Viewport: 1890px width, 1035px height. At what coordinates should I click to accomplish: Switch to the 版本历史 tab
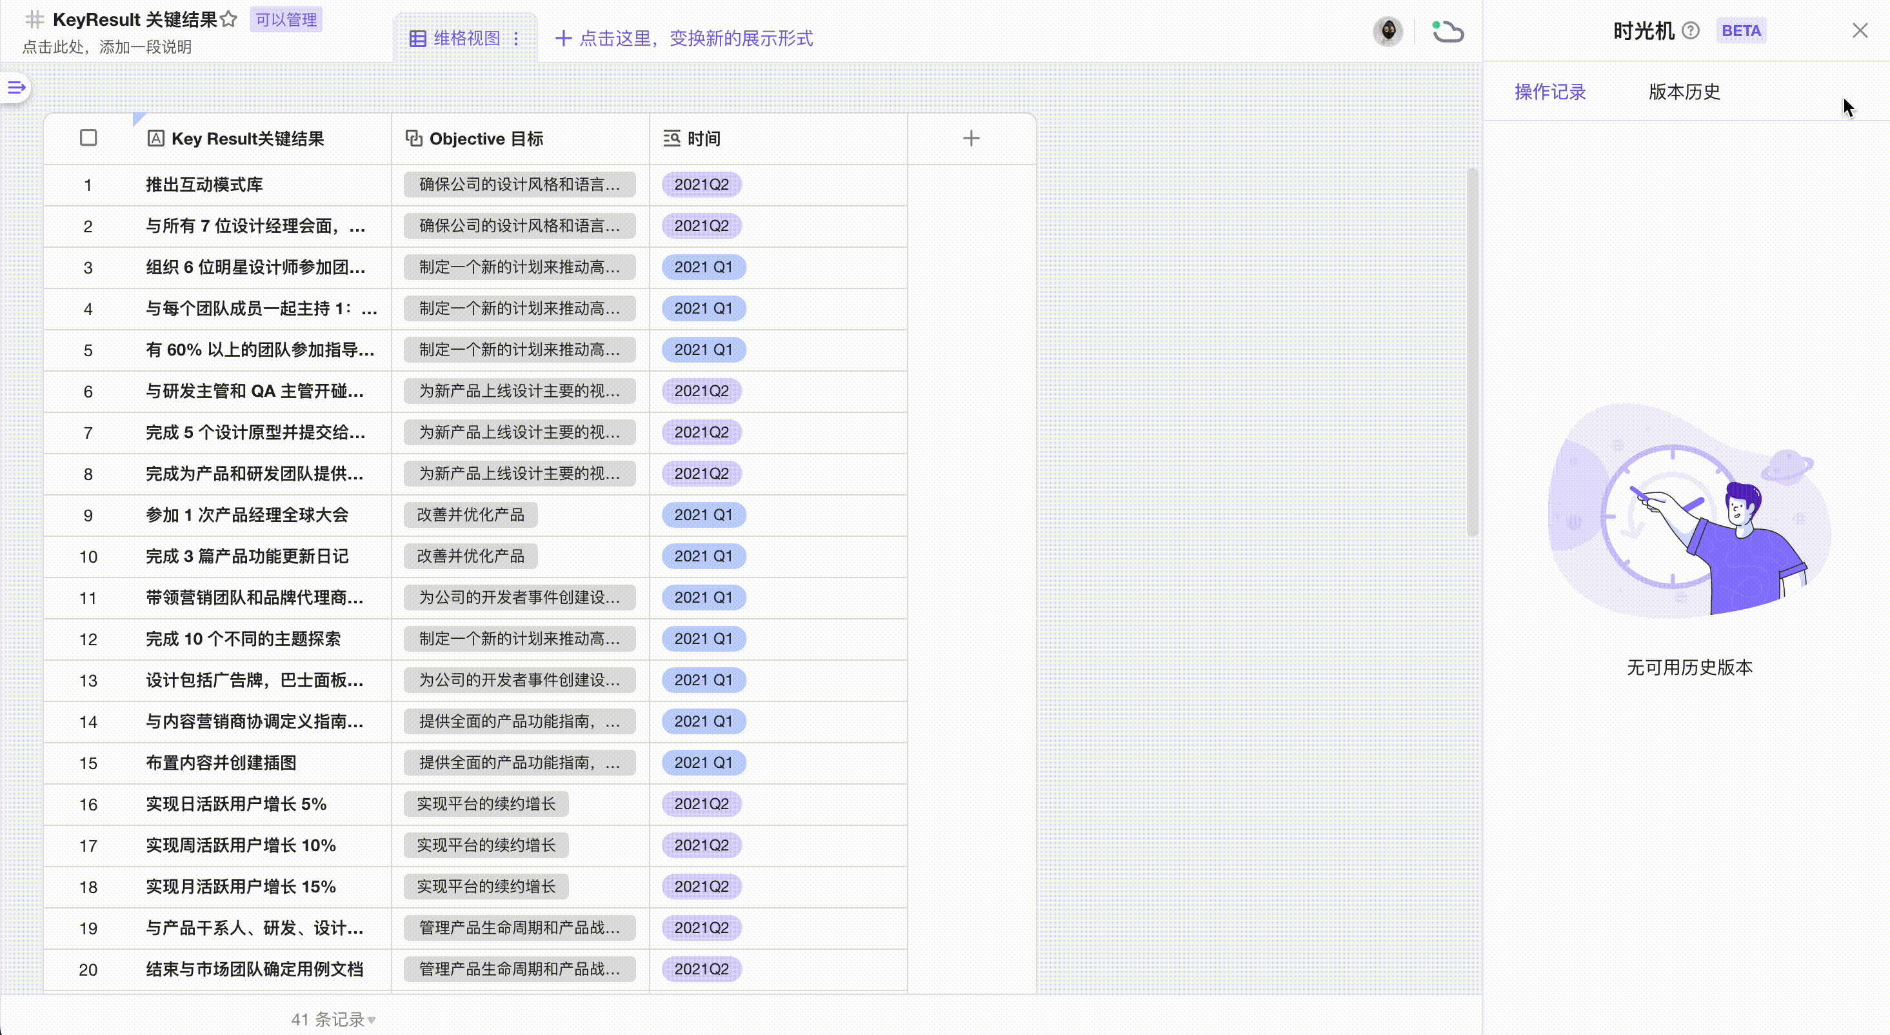point(1684,92)
